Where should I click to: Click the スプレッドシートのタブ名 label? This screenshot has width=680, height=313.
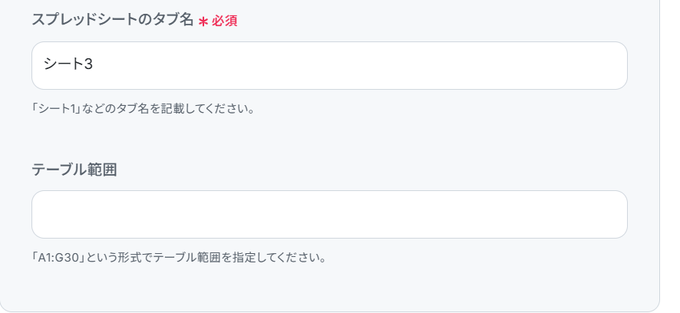(x=112, y=20)
